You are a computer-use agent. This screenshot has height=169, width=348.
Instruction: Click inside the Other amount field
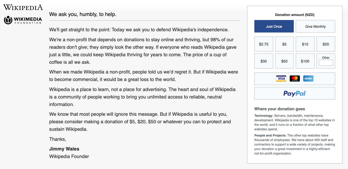[326, 63]
